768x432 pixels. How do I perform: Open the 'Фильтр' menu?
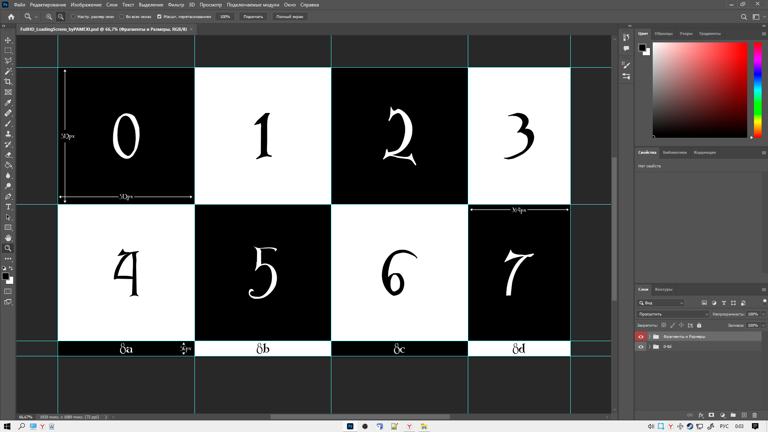(176, 5)
